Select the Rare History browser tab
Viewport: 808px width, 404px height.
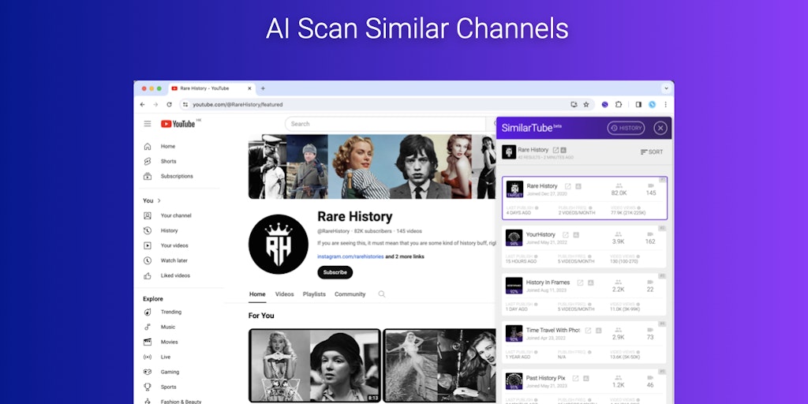pyautogui.click(x=211, y=88)
